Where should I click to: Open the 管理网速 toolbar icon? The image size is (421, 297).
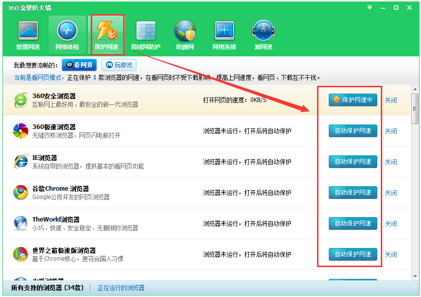click(28, 35)
